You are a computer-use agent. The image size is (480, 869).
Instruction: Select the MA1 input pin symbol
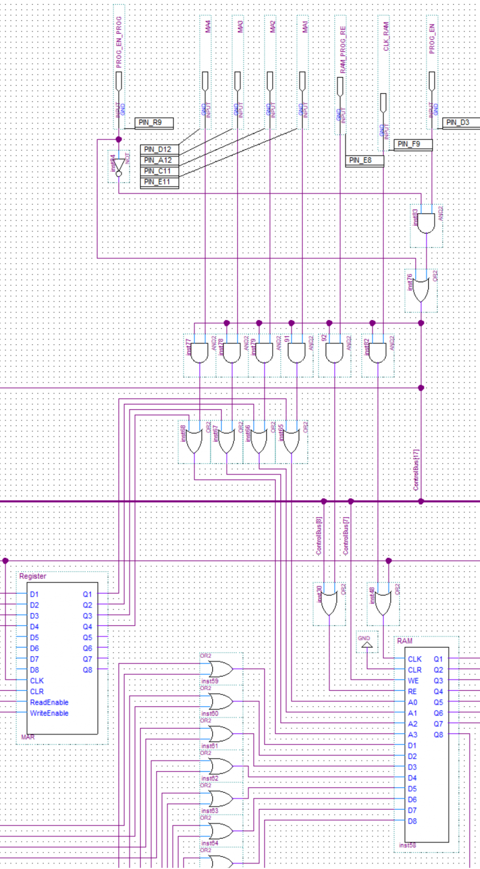tap(302, 81)
